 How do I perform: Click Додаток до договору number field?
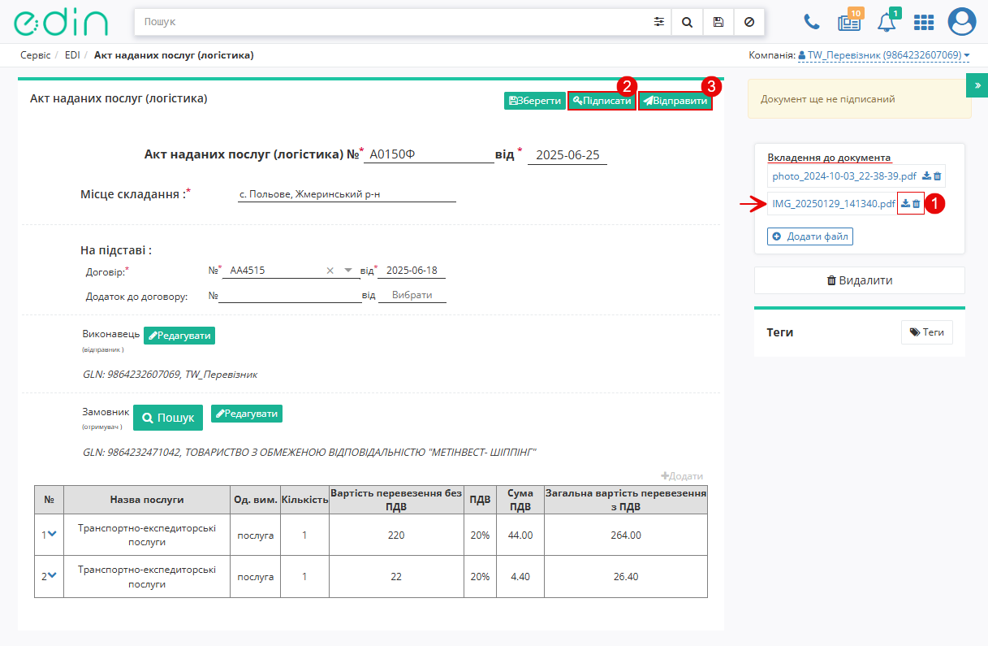tap(290, 295)
